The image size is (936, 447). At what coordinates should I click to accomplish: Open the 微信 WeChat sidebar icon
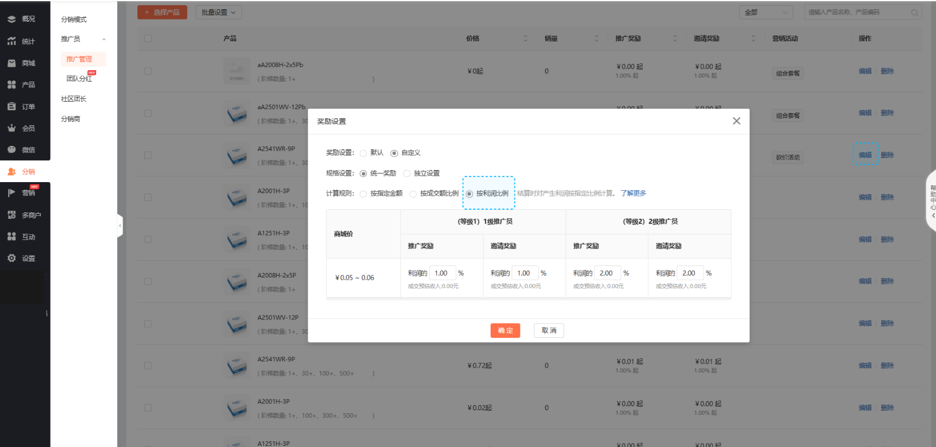pos(12,150)
